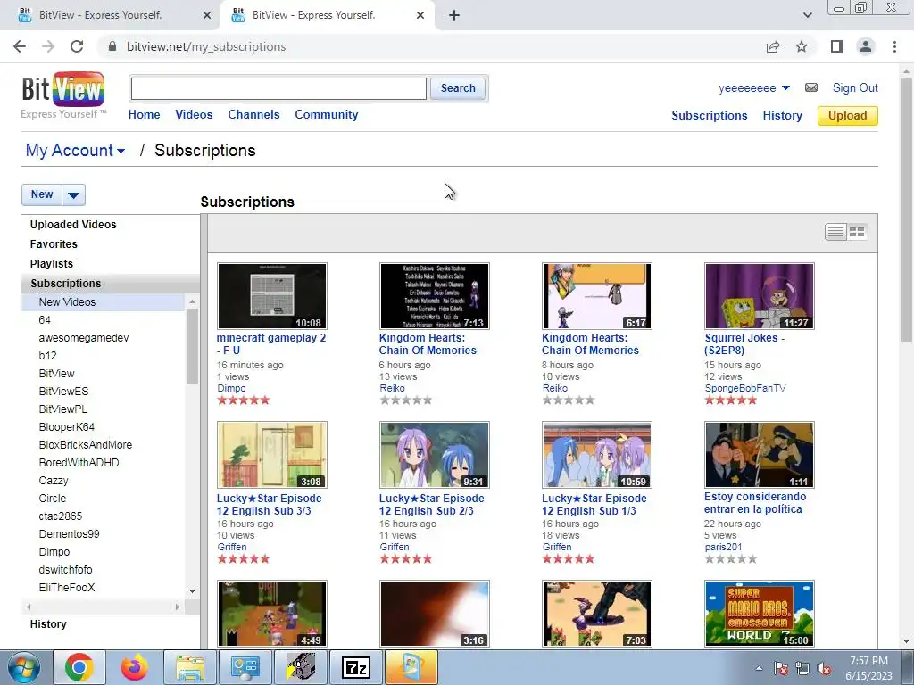
Task: Open Windows Start menu
Action: (x=24, y=667)
